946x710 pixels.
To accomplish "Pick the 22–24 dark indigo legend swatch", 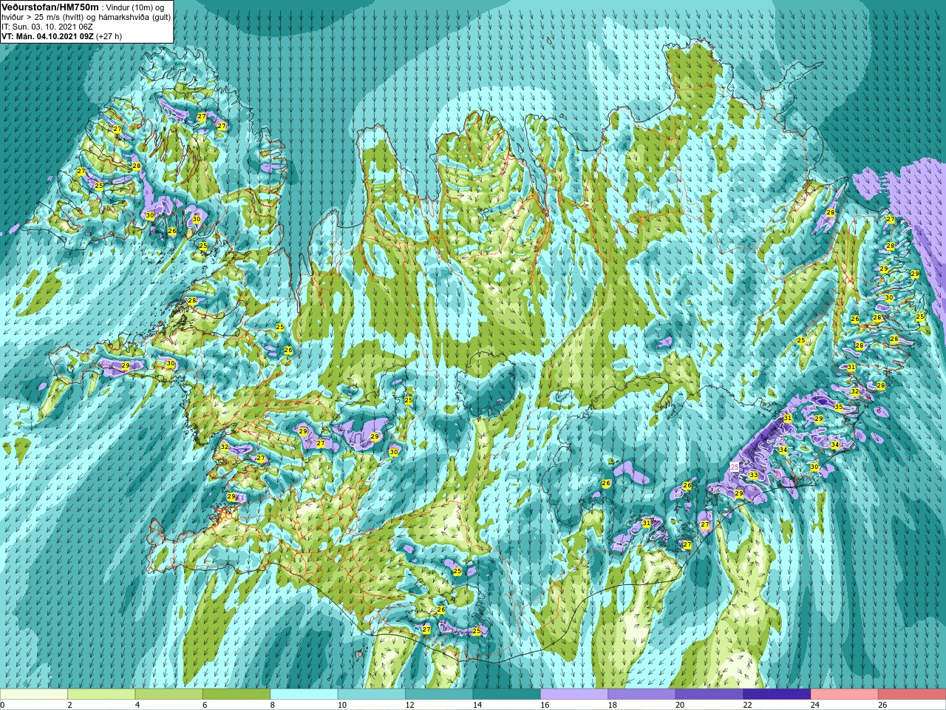I will tap(777, 694).
